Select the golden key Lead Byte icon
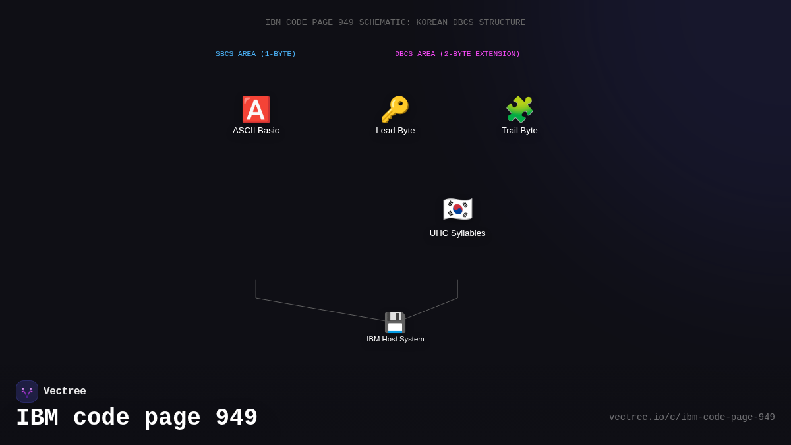Screen dimensions: 791x445 [395, 109]
